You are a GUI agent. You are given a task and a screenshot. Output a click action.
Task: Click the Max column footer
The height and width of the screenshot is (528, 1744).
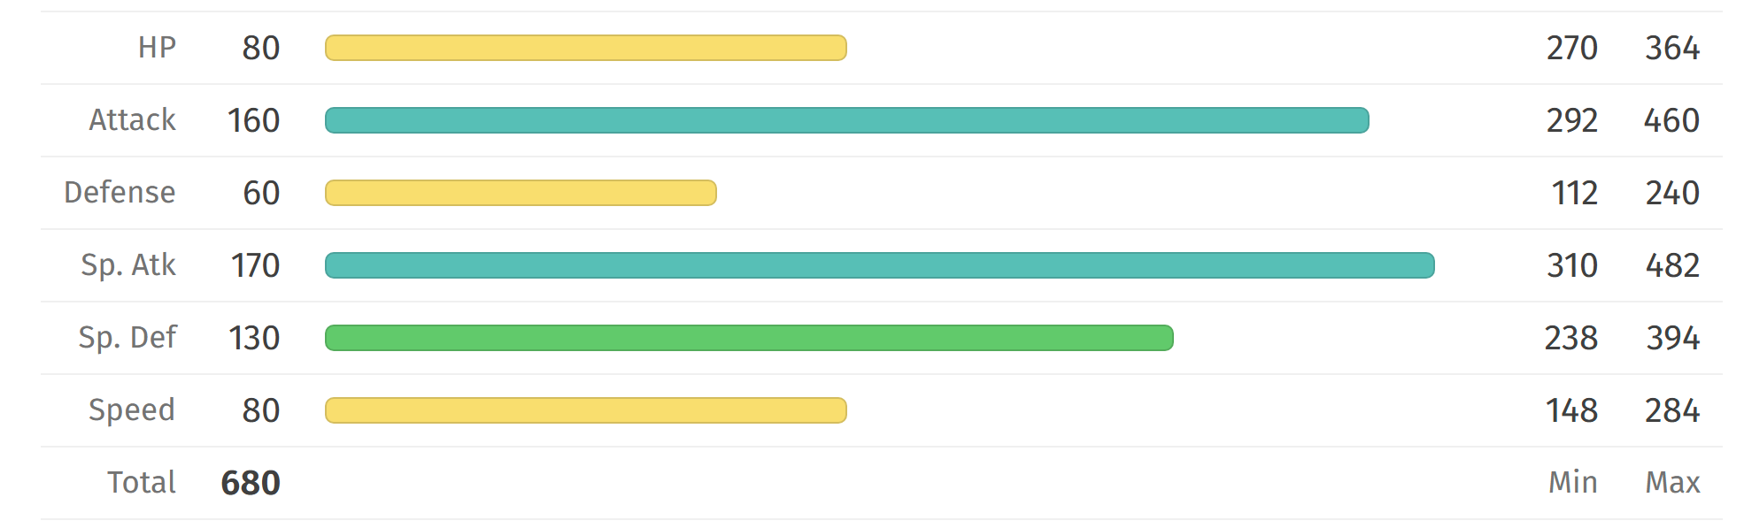pyautogui.click(x=1672, y=483)
